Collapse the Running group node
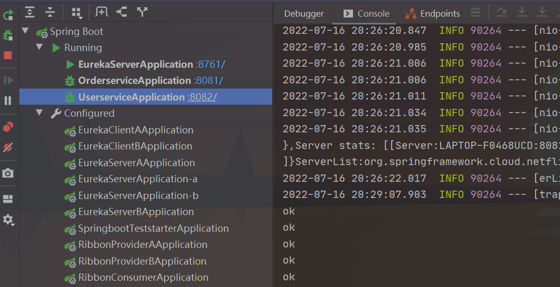The width and height of the screenshot is (560, 287). (x=40, y=47)
